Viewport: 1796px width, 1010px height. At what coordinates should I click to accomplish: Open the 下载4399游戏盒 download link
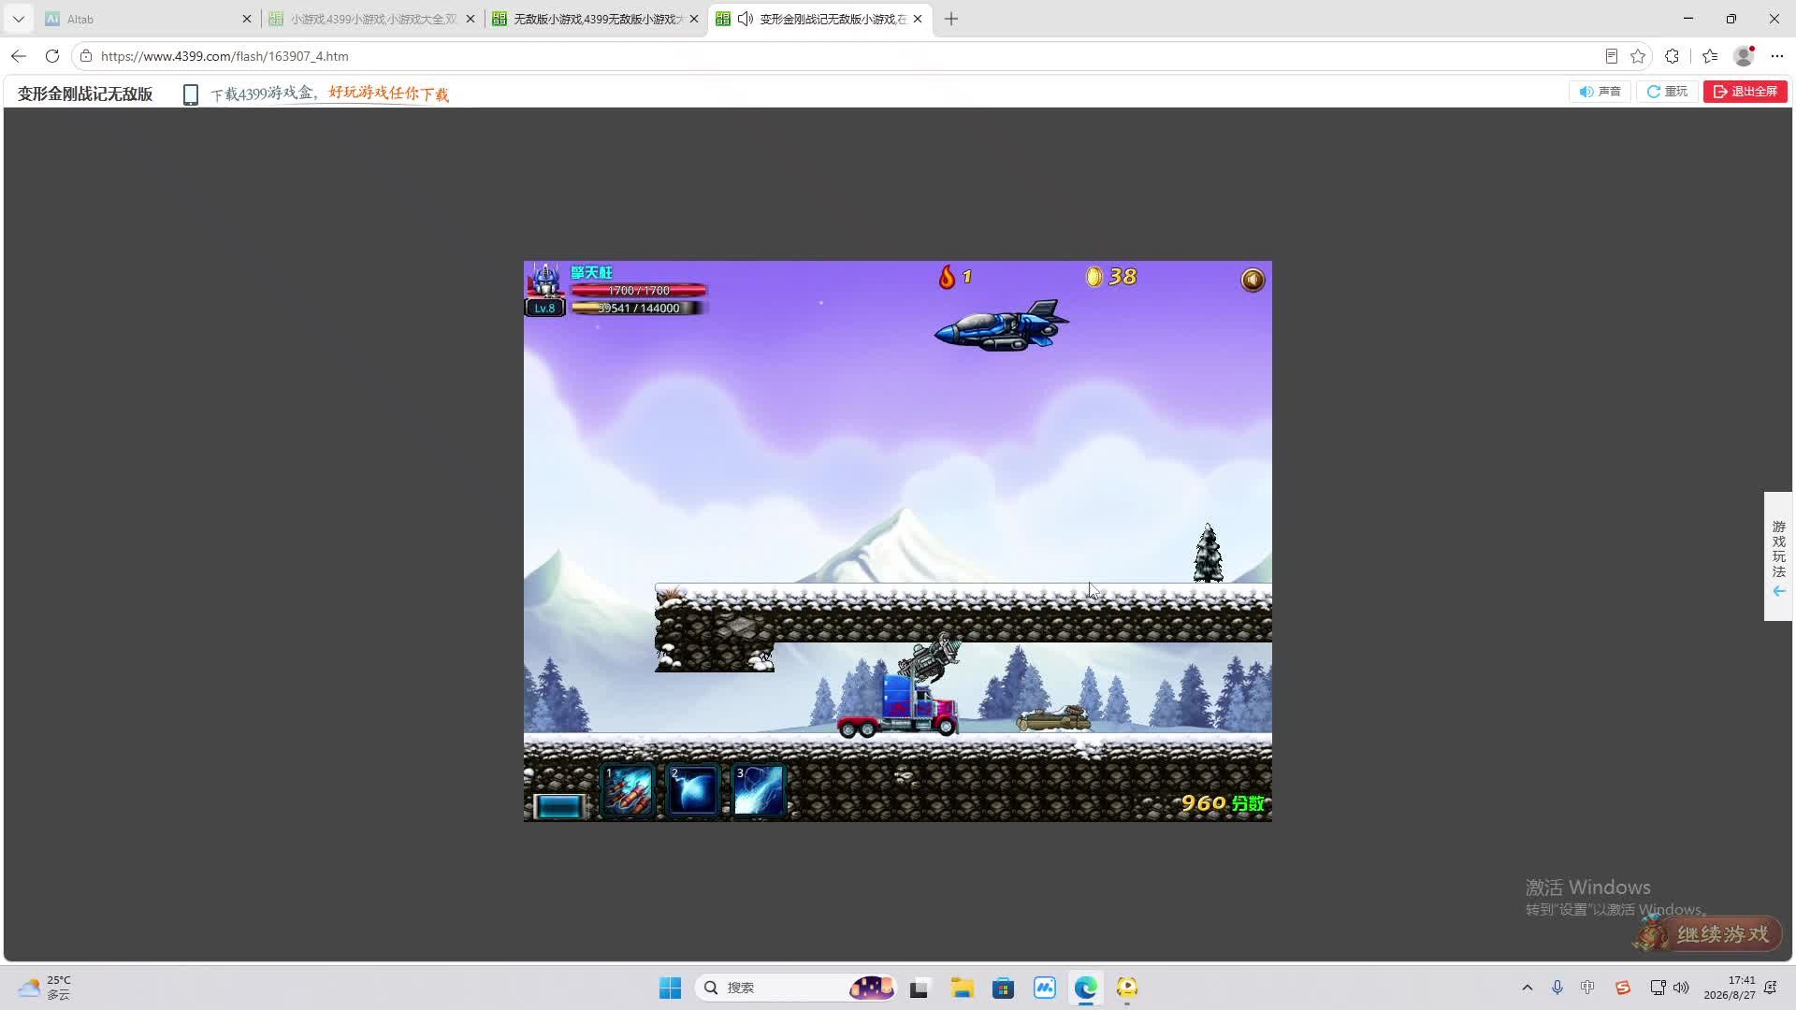329,94
